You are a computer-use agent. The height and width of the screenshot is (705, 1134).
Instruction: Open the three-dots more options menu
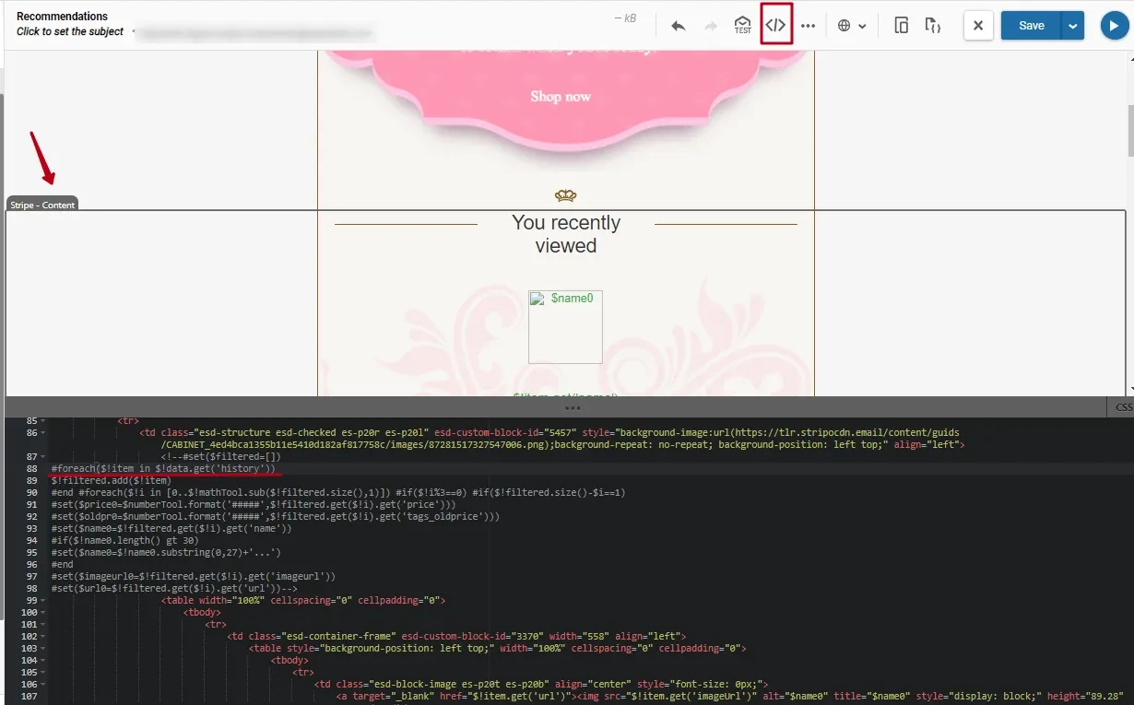point(809,26)
